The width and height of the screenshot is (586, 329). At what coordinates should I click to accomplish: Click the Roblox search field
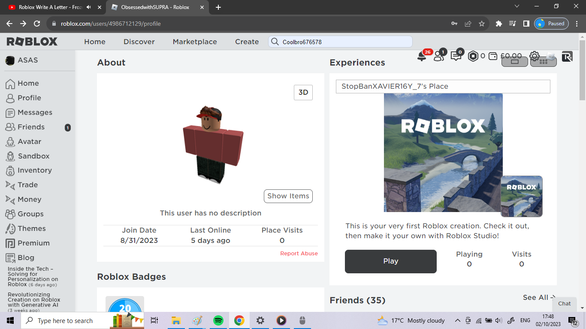(x=340, y=42)
